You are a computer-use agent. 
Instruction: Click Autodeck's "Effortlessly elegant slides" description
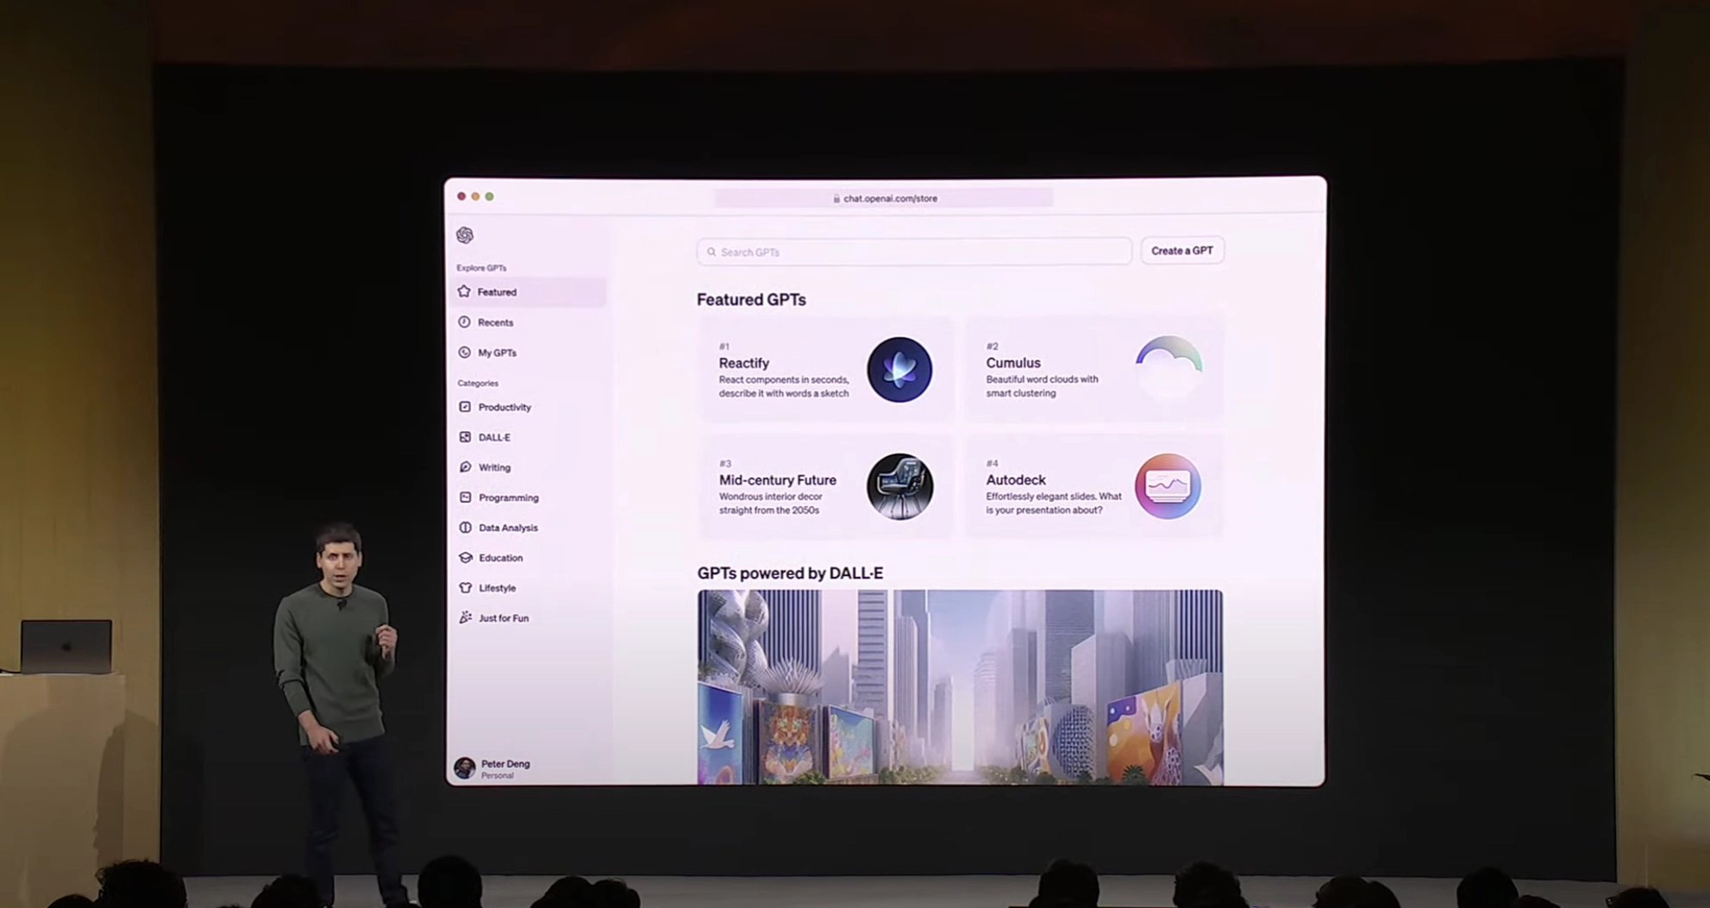[1054, 504]
